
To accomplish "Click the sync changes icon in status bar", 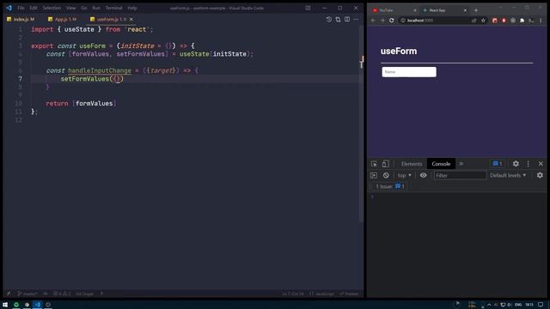I will [46, 294].
